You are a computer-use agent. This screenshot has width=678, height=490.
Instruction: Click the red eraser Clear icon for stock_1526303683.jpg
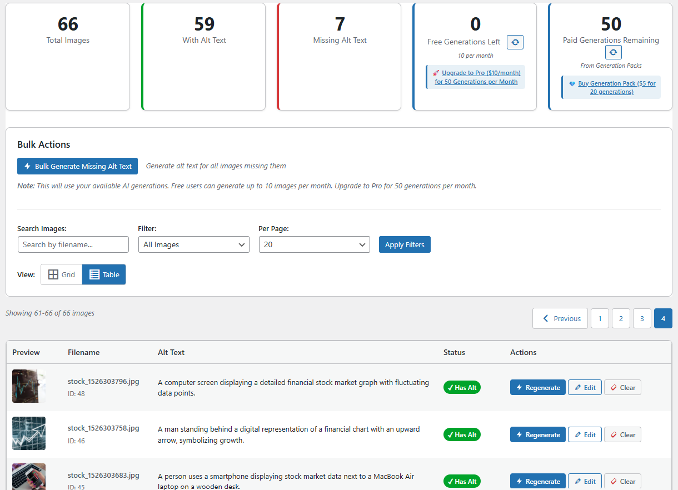click(614, 481)
